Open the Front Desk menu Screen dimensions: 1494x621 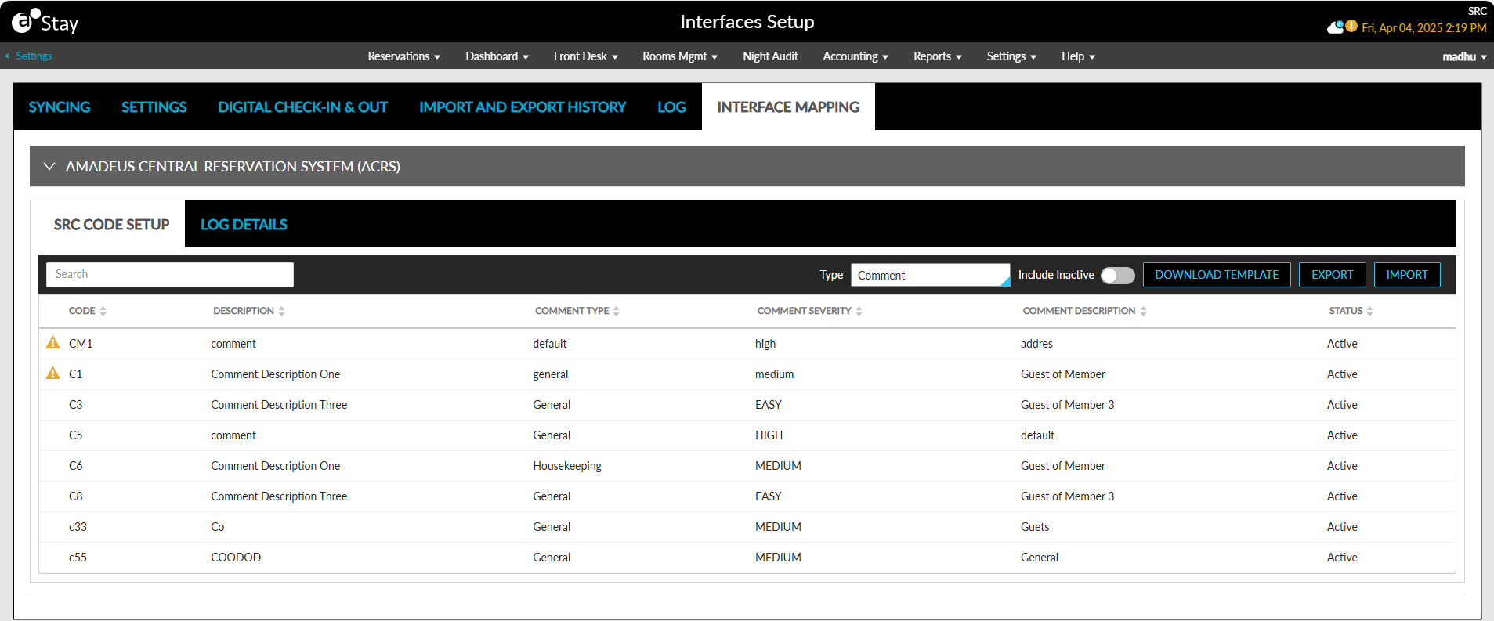tap(586, 56)
